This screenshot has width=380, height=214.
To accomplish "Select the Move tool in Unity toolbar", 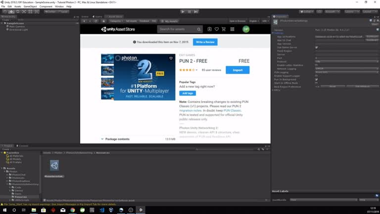I will pyautogui.click(x=11, y=11).
